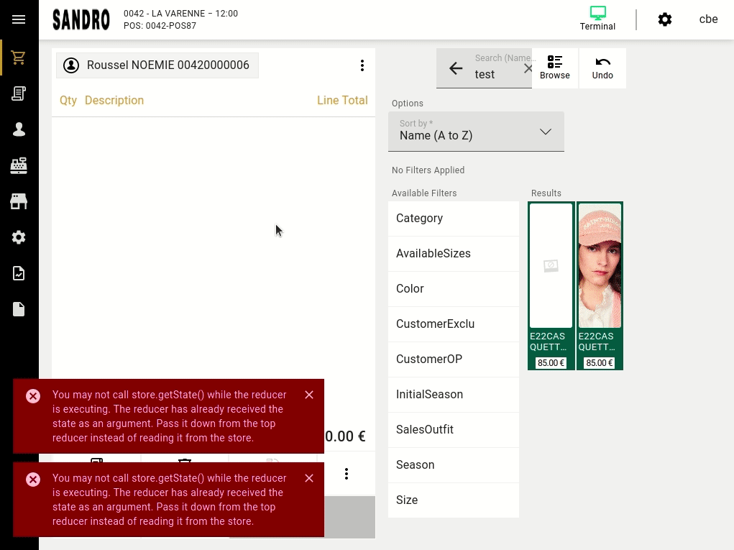734x550 pixels.
Task: Clear the search text with X
Action: (x=528, y=68)
